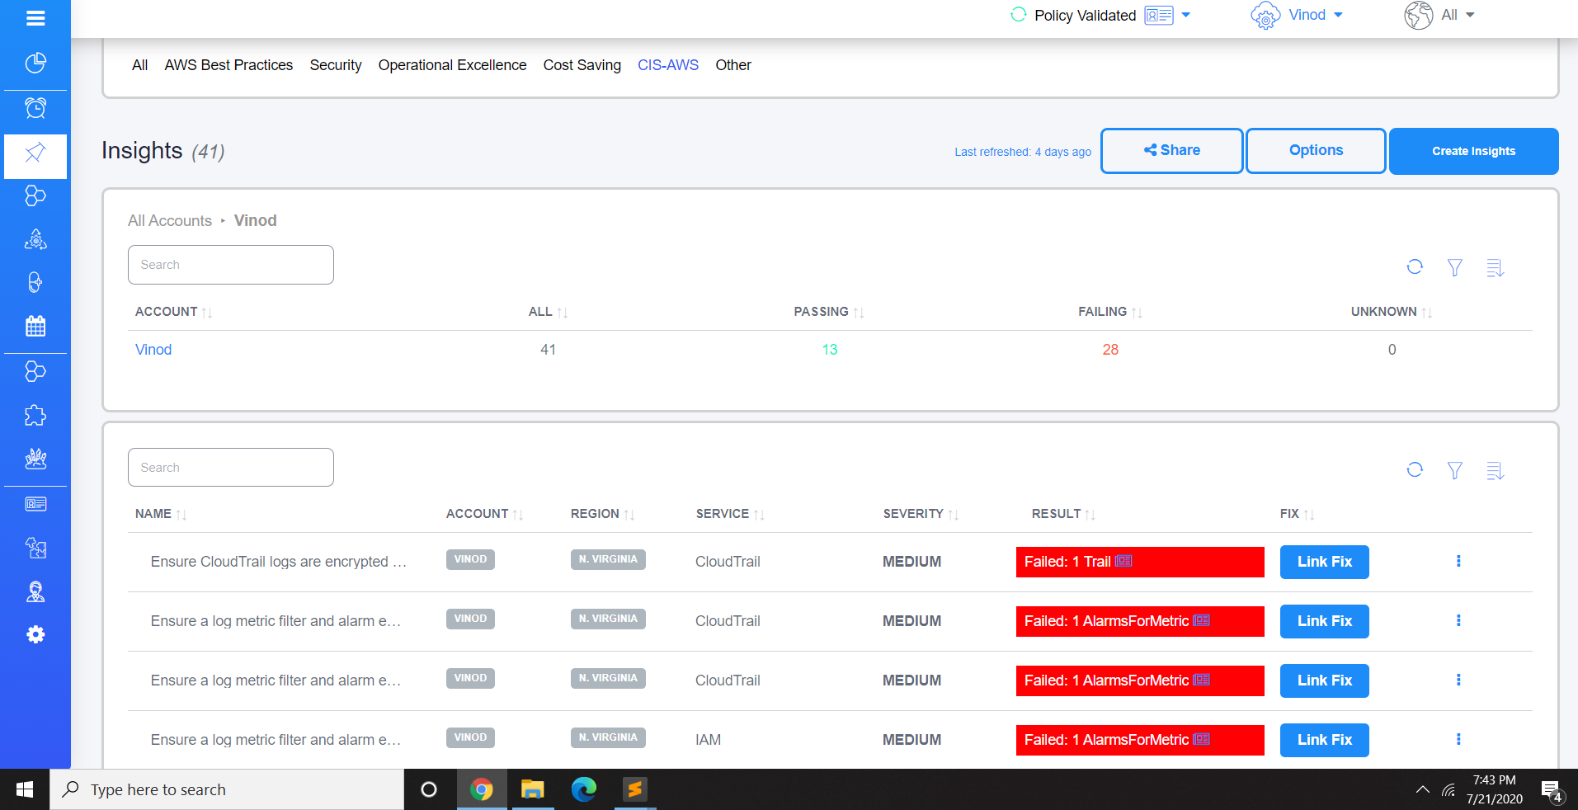
Task: Select the Operational Excellence tab
Action: click(452, 65)
